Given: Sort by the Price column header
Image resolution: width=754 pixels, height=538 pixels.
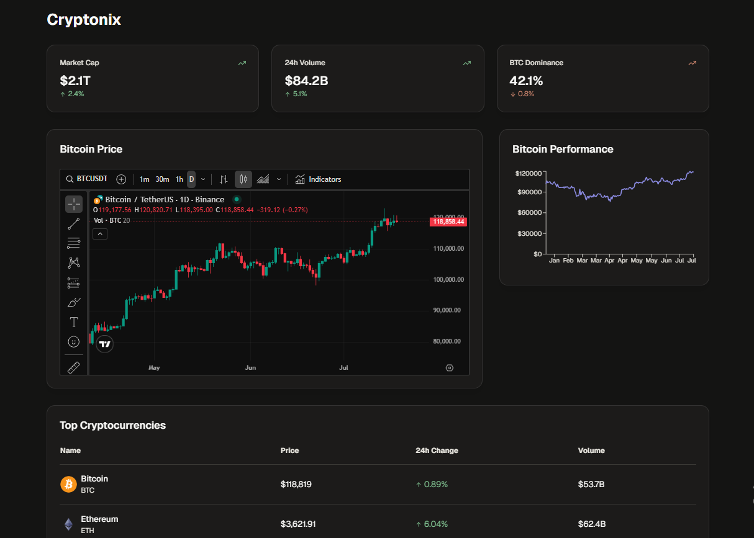Looking at the screenshot, I should point(289,451).
